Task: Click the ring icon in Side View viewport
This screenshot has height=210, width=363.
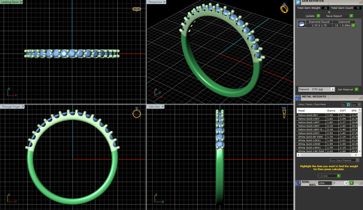Action: coord(284,112)
